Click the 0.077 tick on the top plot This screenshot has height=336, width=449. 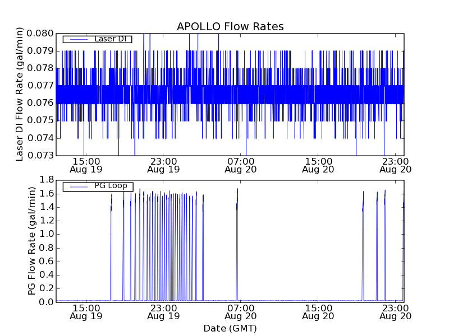pyautogui.click(x=40, y=86)
